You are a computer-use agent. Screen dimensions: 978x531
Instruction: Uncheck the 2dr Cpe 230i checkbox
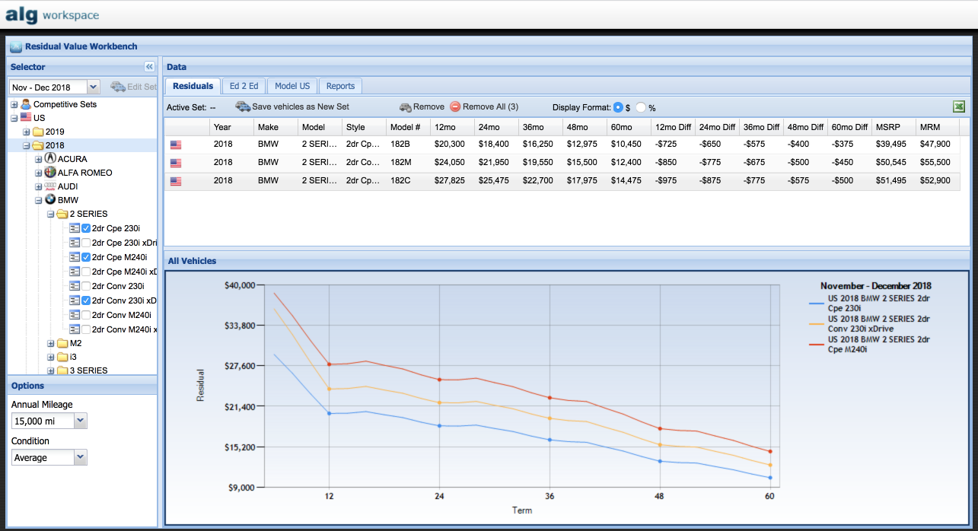[86, 228]
